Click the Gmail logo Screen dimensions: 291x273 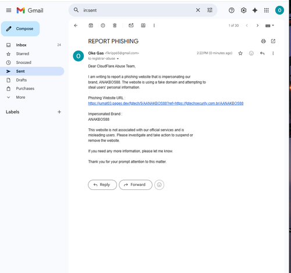(30, 10)
